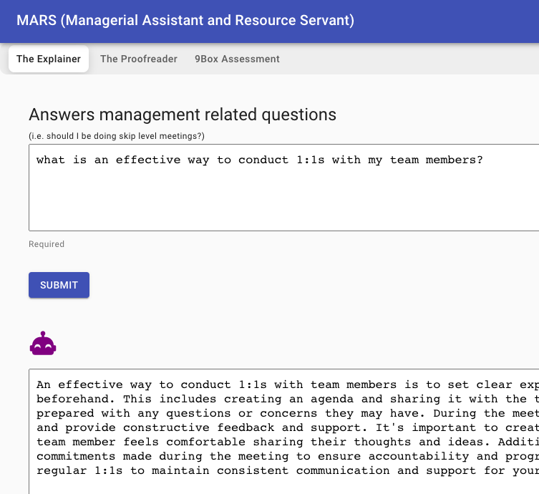Click the response line starting "beforehand"
The image size is (539, 494).
pyautogui.click(x=286, y=399)
